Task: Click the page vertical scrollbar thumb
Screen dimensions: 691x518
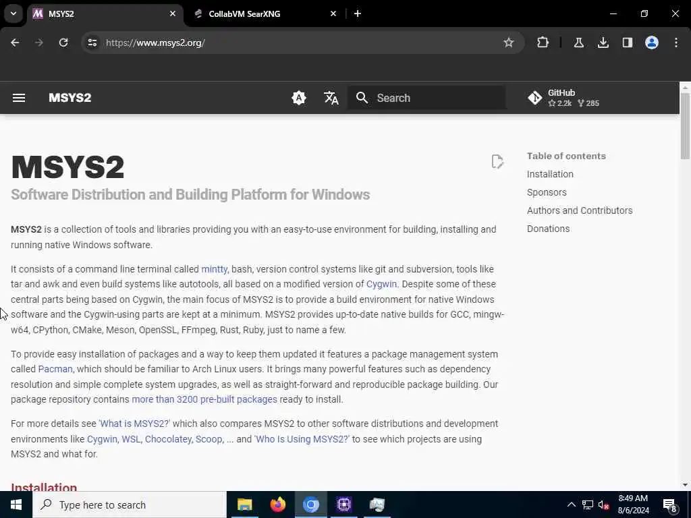Action: pyautogui.click(x=685, y=126)
